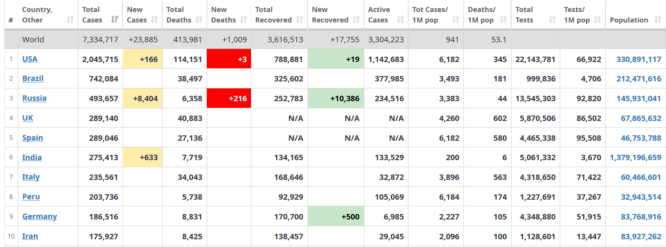Image resolution: width=666 pixels, height=247 pixels.
Task: Click UK total deaths 40,883
Action: click(190, 118)
